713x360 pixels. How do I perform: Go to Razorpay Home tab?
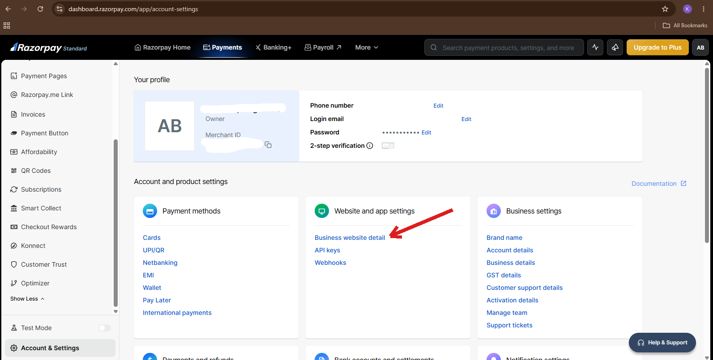(x=162, y=47)
